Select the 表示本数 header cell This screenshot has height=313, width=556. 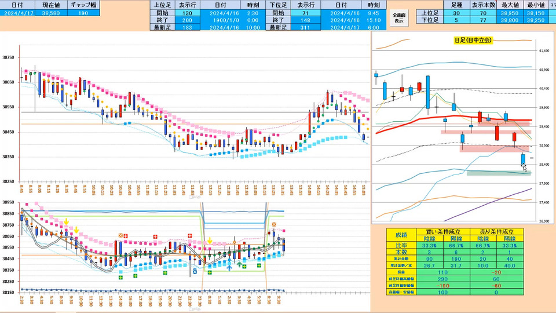pyautogui.click(x=483, y=5)
